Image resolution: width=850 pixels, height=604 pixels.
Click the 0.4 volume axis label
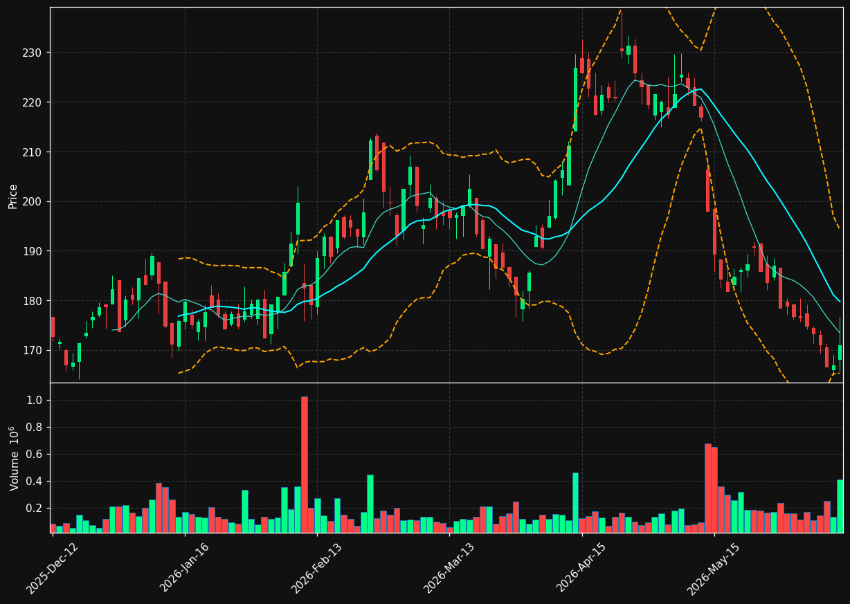click(35, 482)
